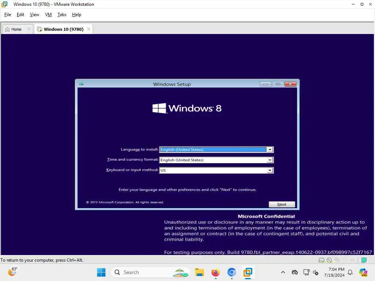Click the Home tab house icon
The image size is (375, 281).
point(7,29)
